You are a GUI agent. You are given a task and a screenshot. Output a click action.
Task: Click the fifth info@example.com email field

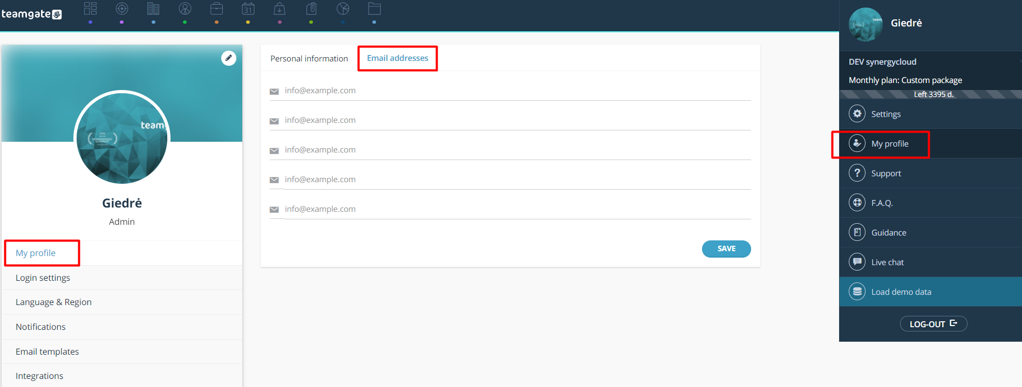click(x=517, y=209)
